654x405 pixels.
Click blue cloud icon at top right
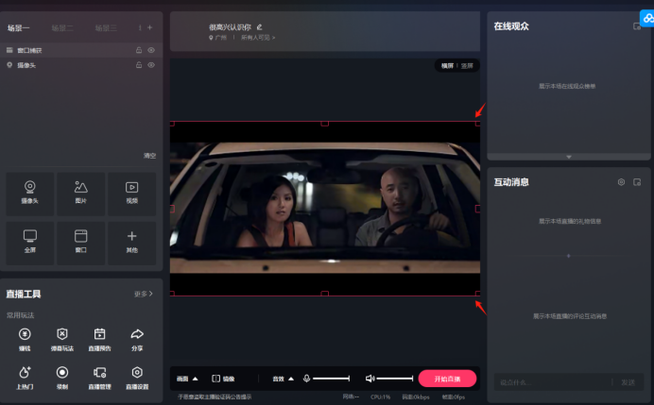(647, 18)
